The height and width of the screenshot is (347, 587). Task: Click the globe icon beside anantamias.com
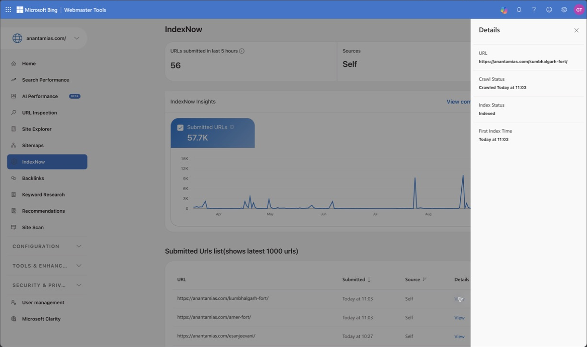coord(17,38)
